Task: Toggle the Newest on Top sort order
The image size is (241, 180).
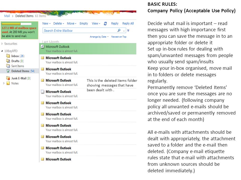Action: (x=119, y=37)
